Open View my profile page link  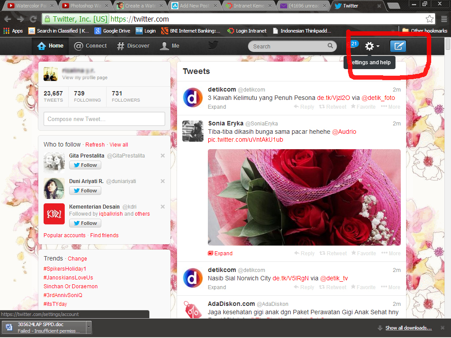coord(85,77)
